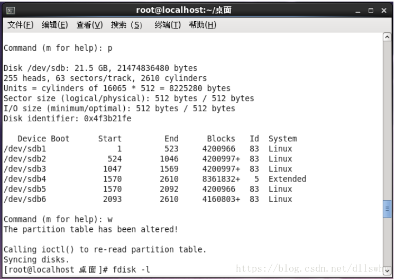Click the Blocks value 4160803+
This screenshot has width=395, height=279.
(221, 199)
